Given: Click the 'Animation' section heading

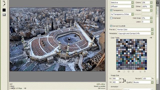Looking at the screenshot, I should pos(114,86).
